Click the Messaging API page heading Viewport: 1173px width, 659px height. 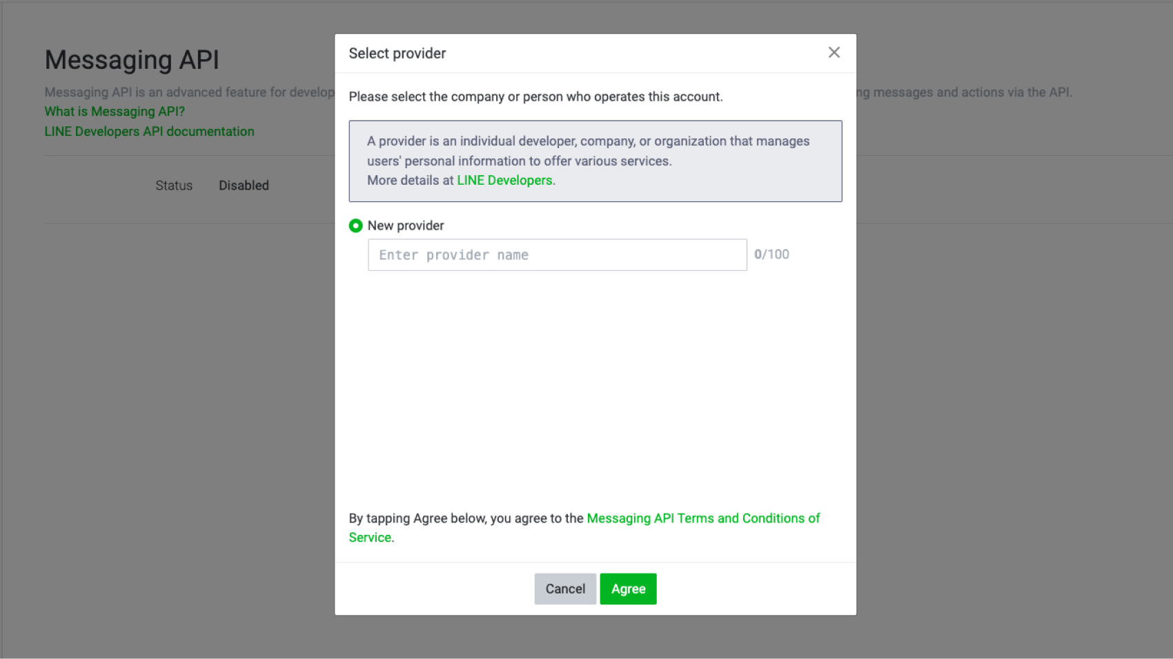(132, 60)
